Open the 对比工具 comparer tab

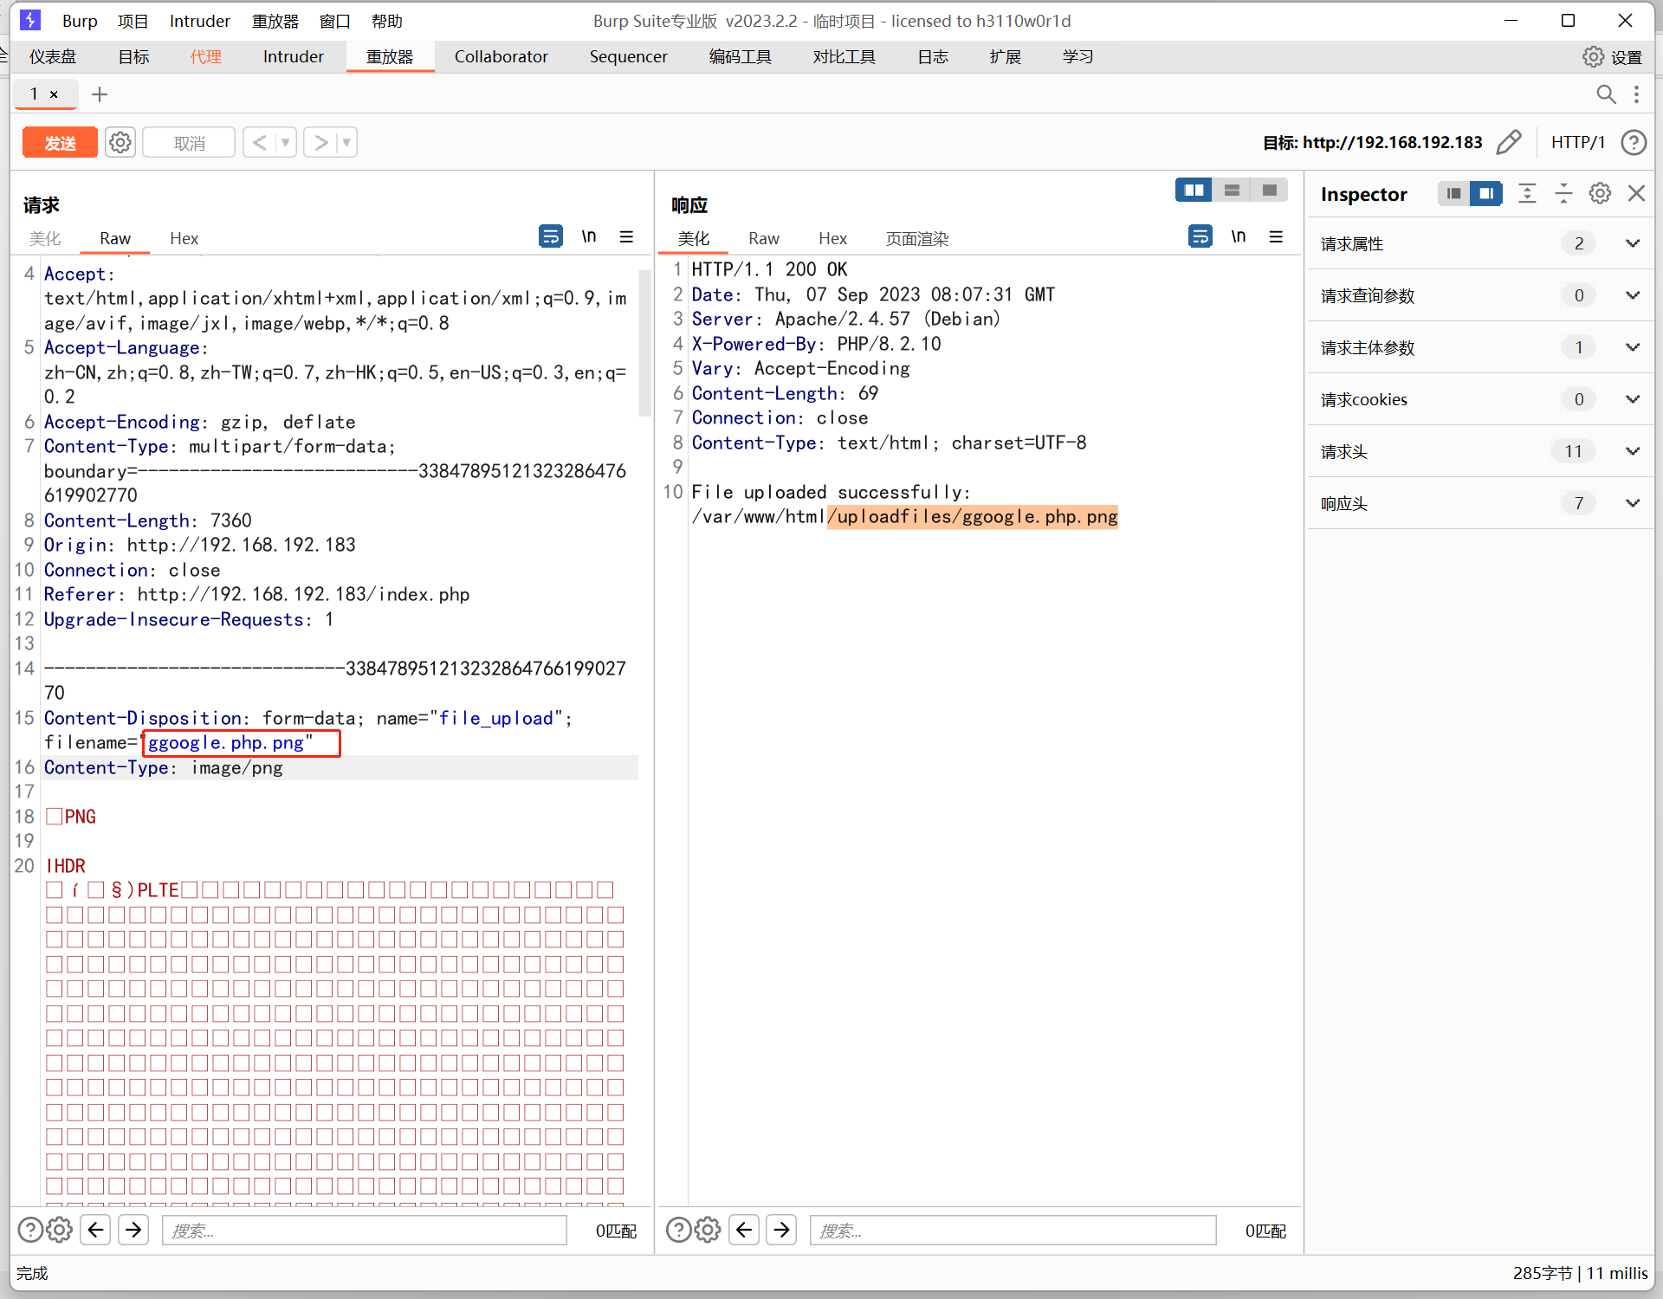click(844, 56)
